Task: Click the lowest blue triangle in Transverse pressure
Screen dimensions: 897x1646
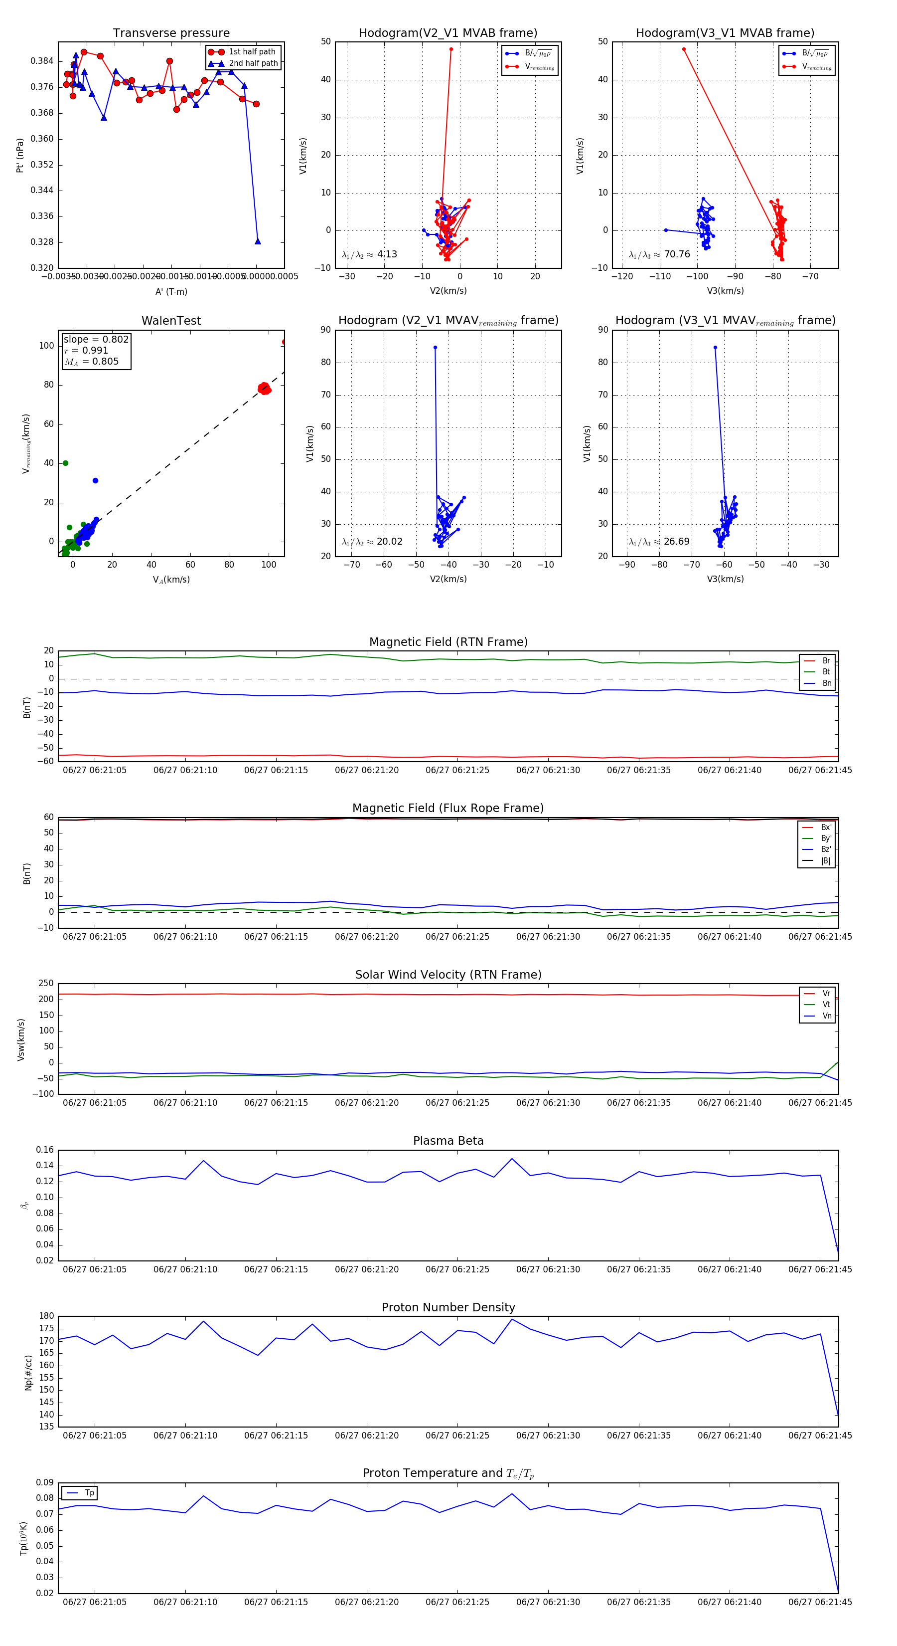Action: point(258,241)
